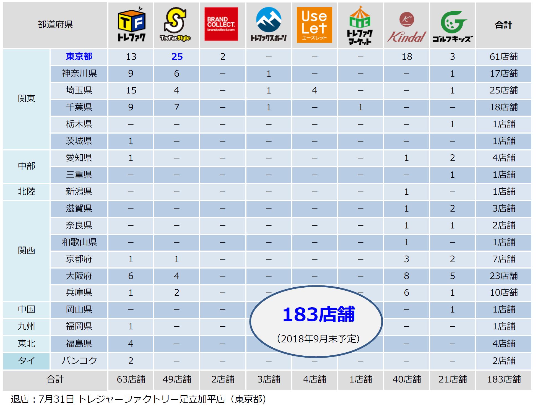The width and height of the screenshot is (538, 406).
Task: Click the 61店舗 total for Tokyo
Action: 503,57
